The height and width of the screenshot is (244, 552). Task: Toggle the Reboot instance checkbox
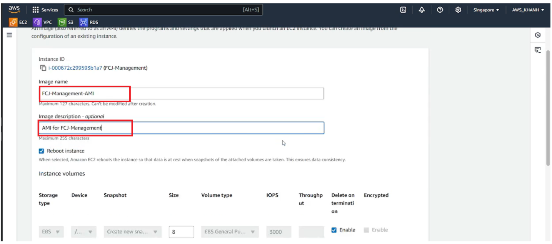[x=42, y=151]
